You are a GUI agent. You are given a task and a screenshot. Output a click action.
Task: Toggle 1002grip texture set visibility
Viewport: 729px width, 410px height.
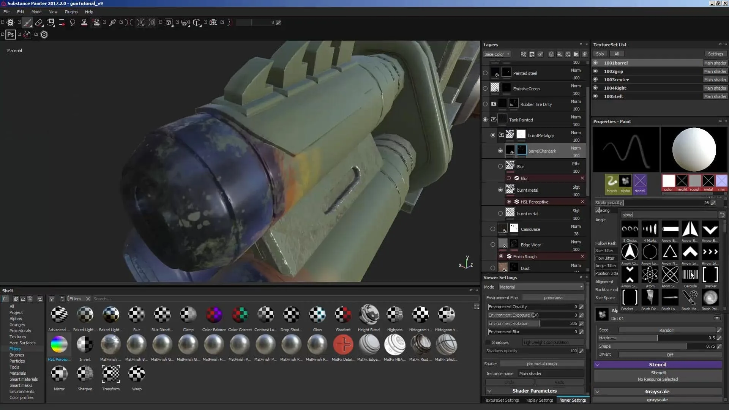click(595, 71)
